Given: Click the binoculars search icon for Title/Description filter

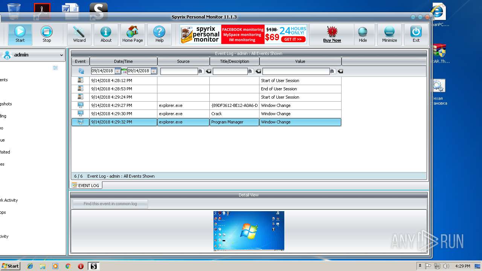Looking at the screenshot, I should click(x=250, y=71).
